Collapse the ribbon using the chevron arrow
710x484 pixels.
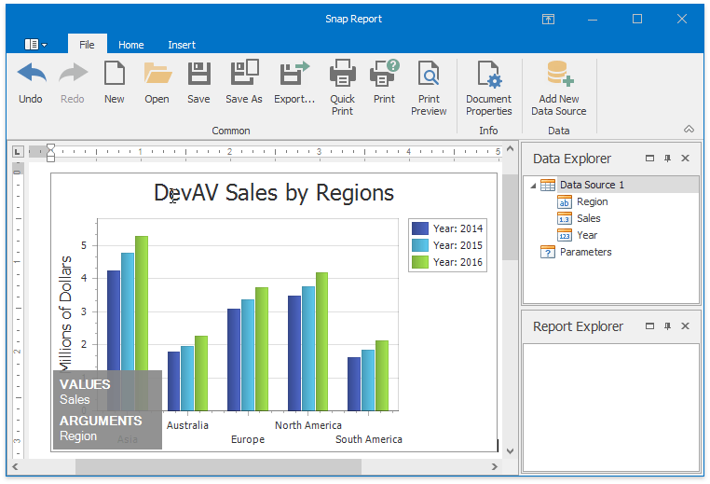[x=689, y=130]
